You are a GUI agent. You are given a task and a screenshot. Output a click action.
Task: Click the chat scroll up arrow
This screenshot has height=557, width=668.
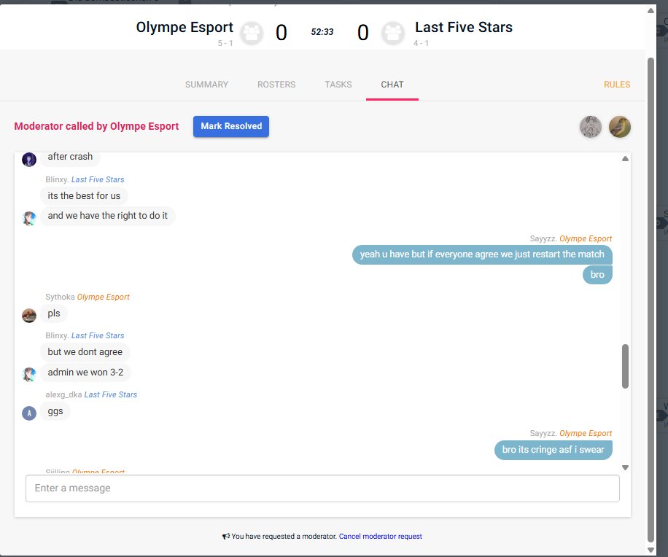[x=625, y=158]
